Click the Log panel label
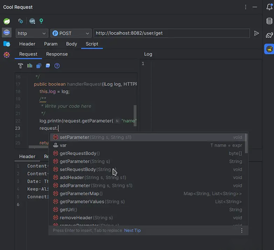The height and width of the screenshot is (250, 274). pyautogui.click(x=148, y=54)
